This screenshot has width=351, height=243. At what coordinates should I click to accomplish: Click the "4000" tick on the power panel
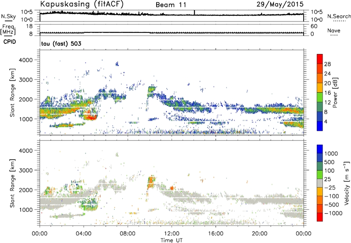[26, 60]
